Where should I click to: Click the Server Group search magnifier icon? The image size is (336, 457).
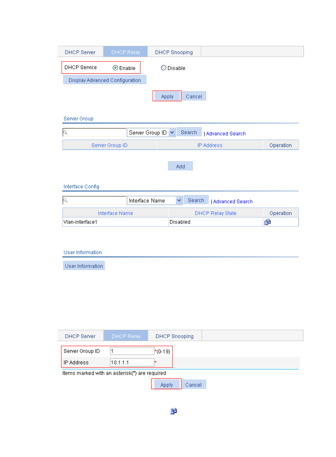tap(65, 133)
